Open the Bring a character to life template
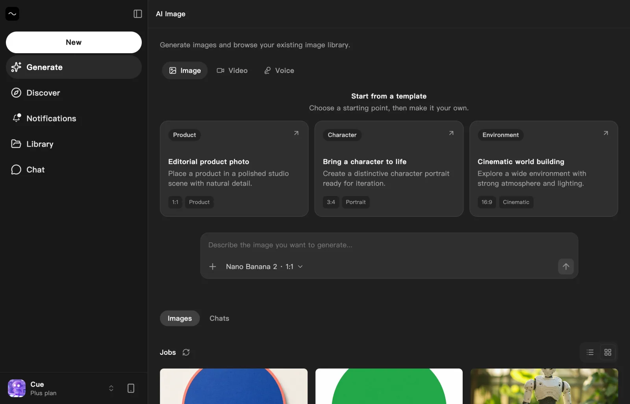 click(x=389, y=169)
